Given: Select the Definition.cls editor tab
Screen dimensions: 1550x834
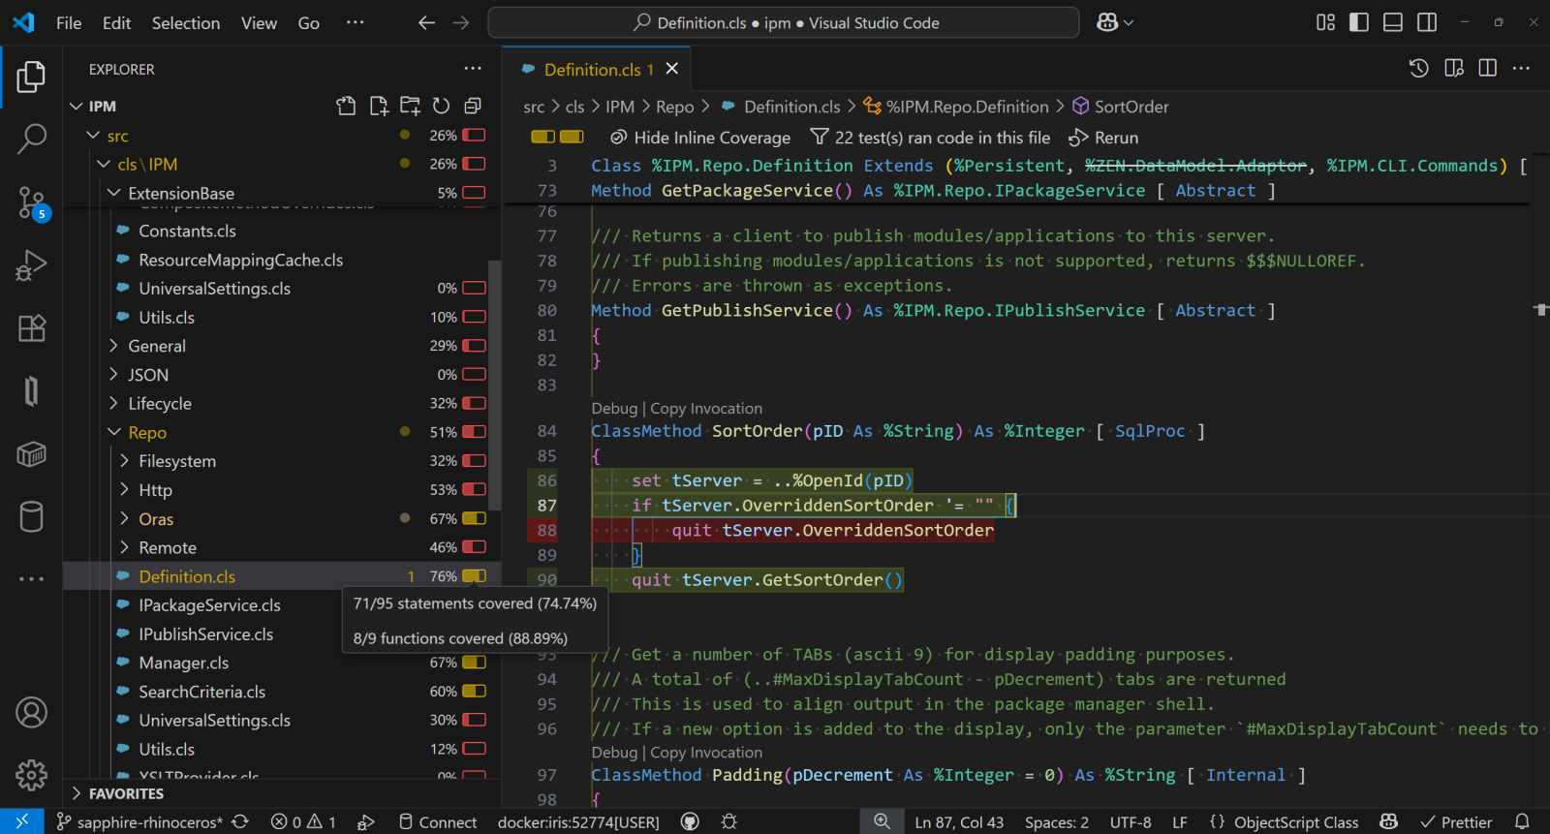Looking at the screenshot, I should (591, 69).
